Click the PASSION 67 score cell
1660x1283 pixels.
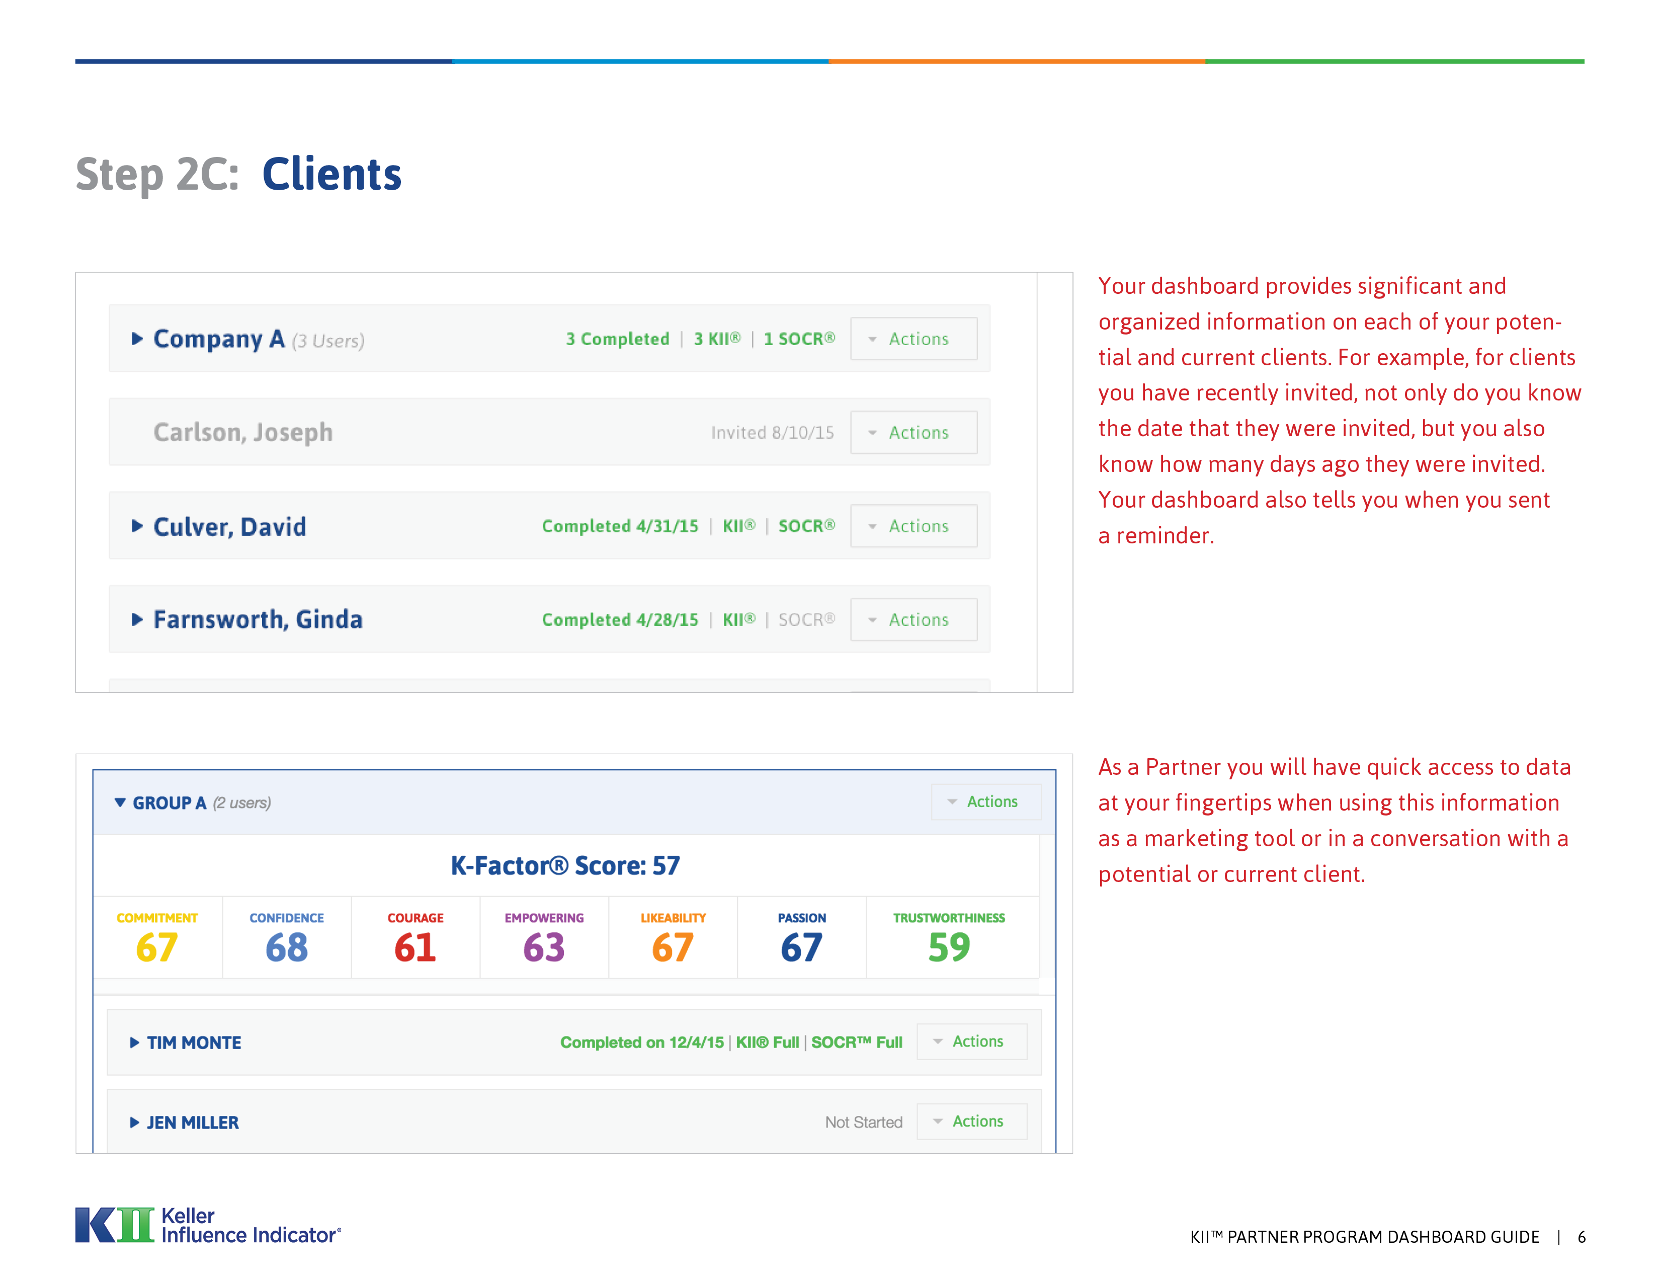(802, 937)
